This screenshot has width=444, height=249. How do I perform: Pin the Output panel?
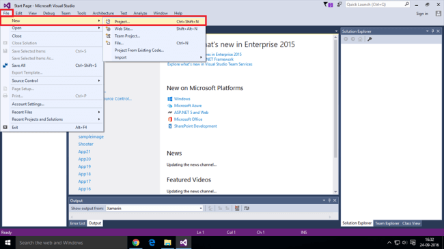point(329,201)
